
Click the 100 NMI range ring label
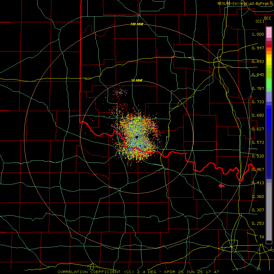[x=137, y=24]
